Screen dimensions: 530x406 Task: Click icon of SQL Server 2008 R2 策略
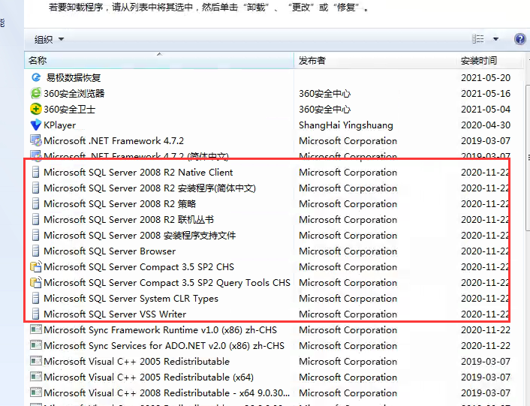(35, 203)
